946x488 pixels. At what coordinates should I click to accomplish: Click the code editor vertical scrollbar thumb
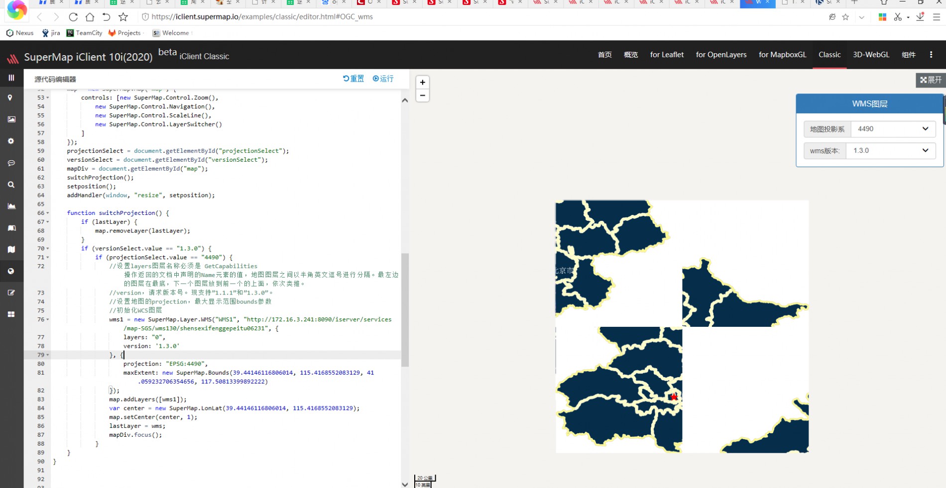point(405,310)
